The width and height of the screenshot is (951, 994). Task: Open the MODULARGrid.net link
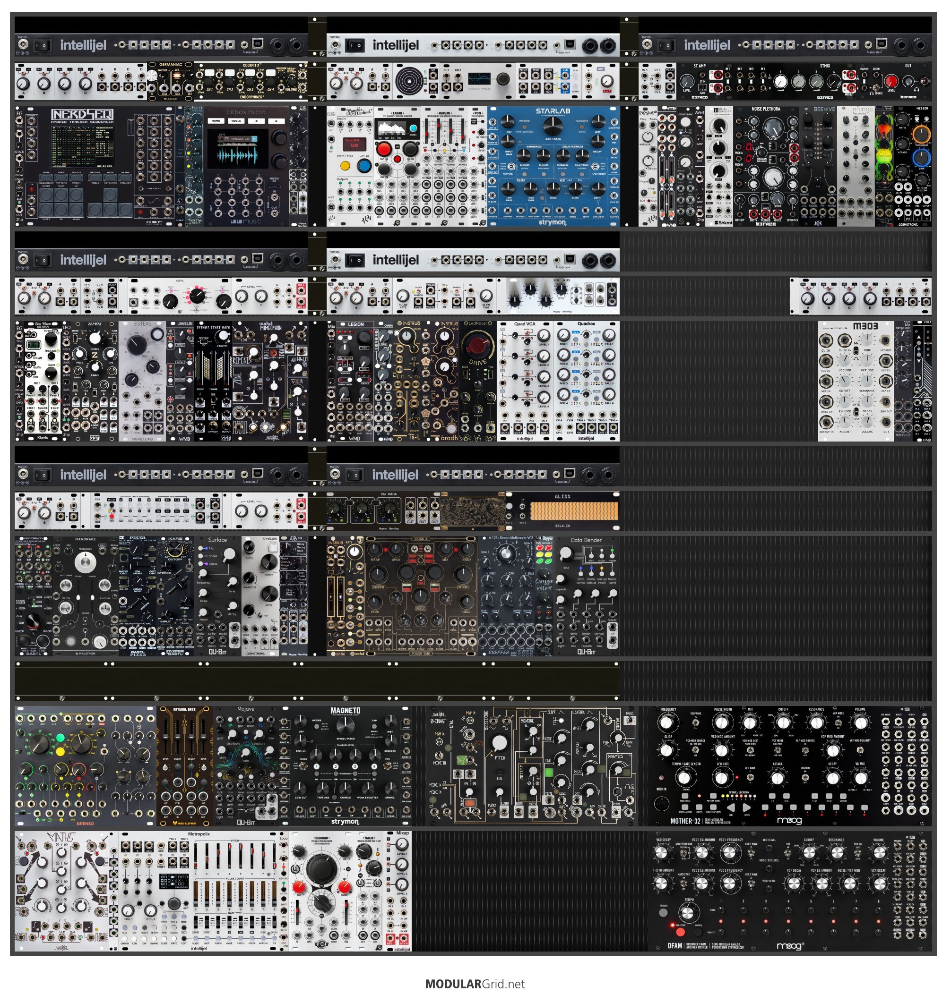tap(475, 984)
